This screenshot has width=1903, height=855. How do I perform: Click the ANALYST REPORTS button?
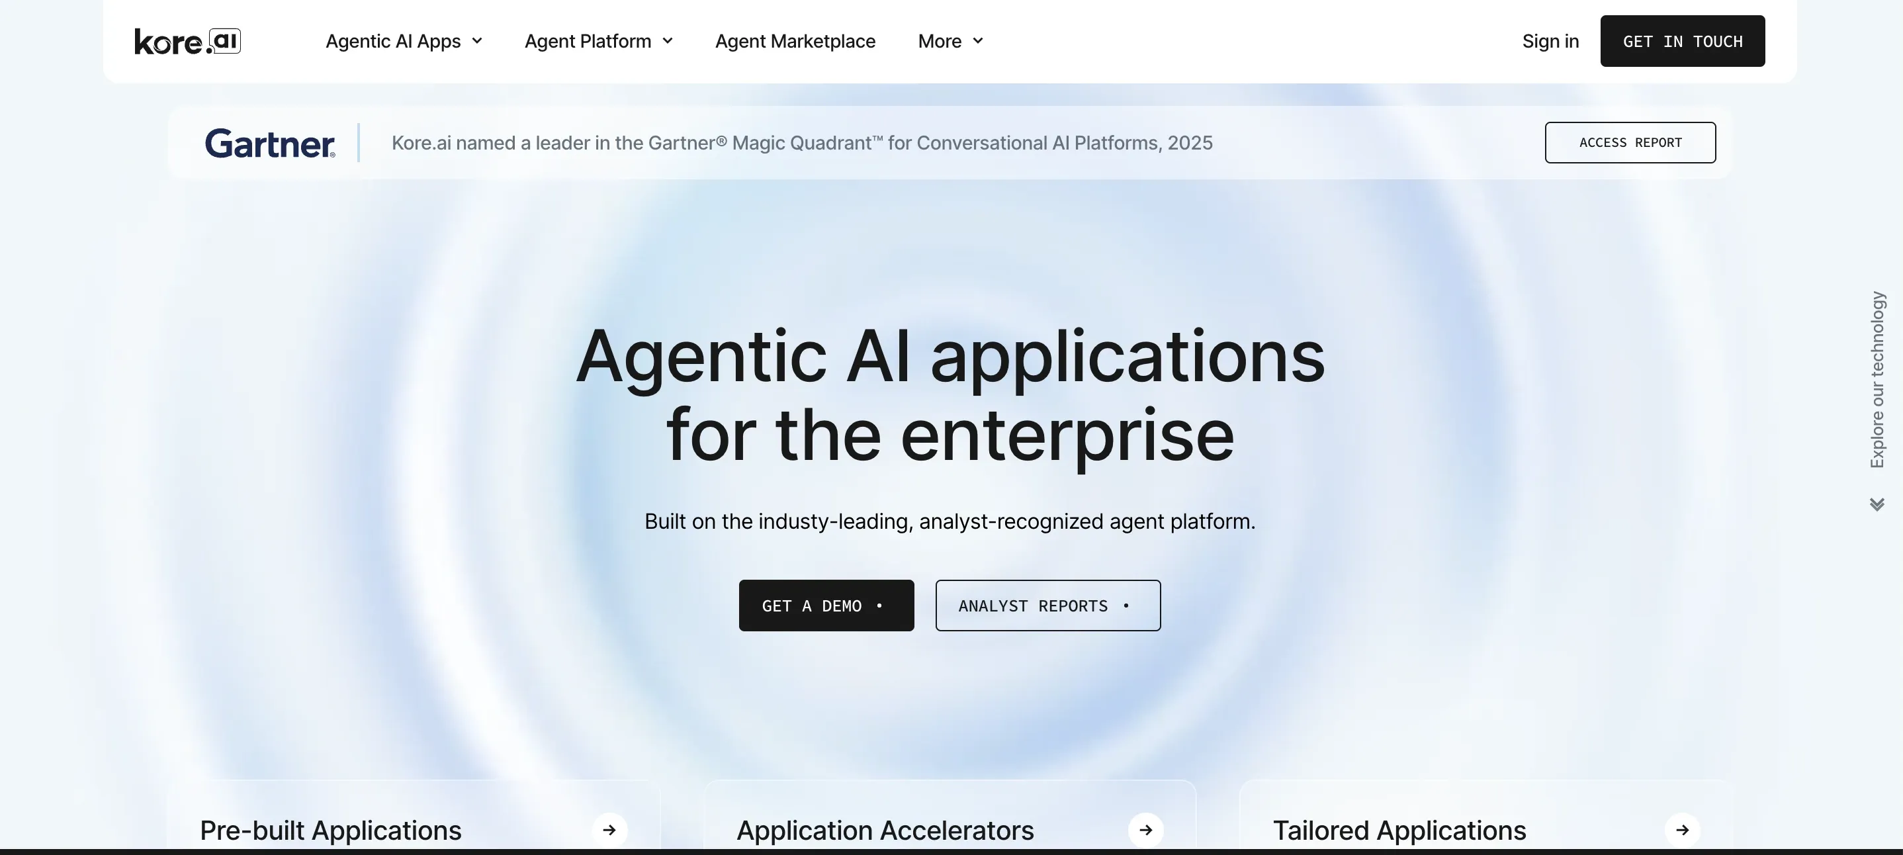tap(1047, 606)
